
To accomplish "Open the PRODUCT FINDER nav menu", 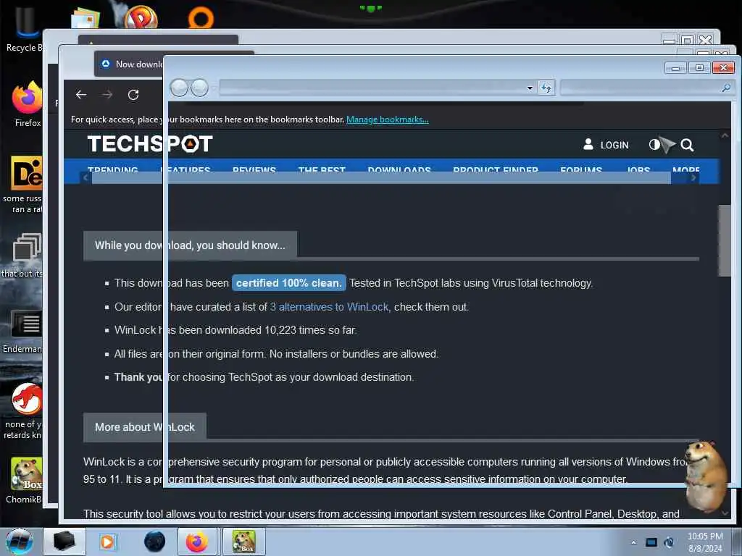I will tap(496, 169).
